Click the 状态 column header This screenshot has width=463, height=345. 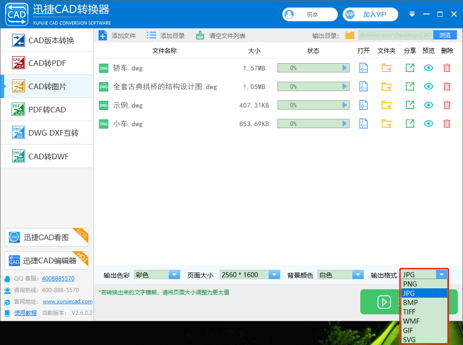[313, 51]
